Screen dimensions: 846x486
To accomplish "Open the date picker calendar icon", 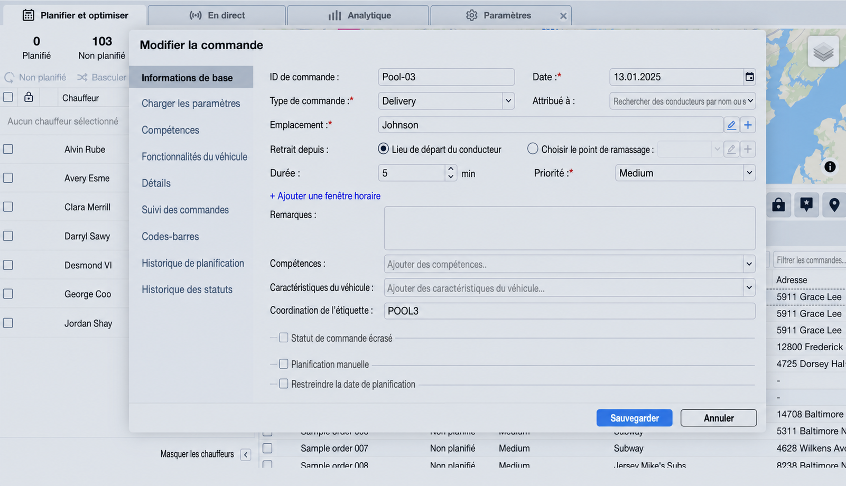I will click(749, 77).
